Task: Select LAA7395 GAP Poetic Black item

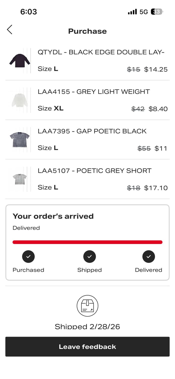Action: tap(92, 131)
